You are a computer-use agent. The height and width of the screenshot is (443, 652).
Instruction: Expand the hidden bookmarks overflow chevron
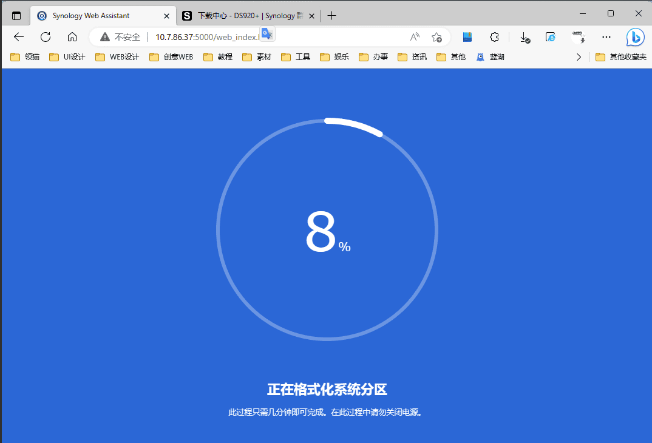579,57
